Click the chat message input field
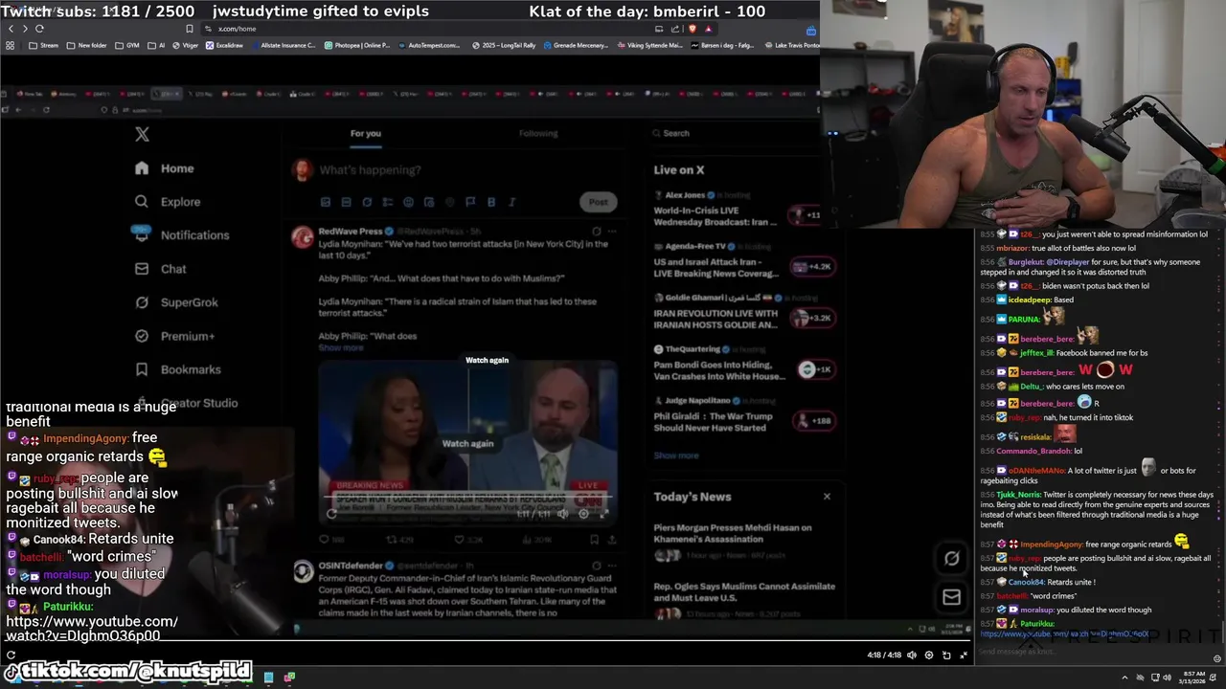1226x689 pixels. (x=1092, y=652)
